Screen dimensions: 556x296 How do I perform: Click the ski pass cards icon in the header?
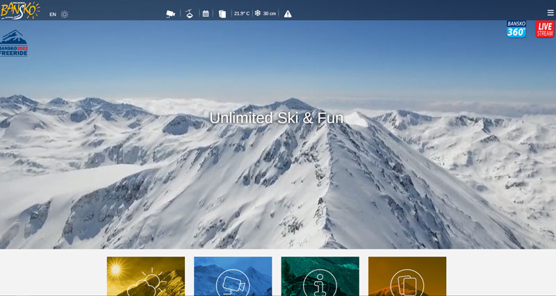click(222, 14)
